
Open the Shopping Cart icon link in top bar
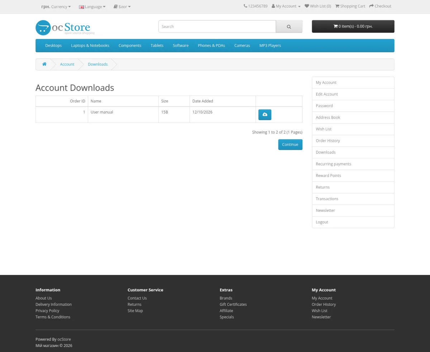coord(350,6)
